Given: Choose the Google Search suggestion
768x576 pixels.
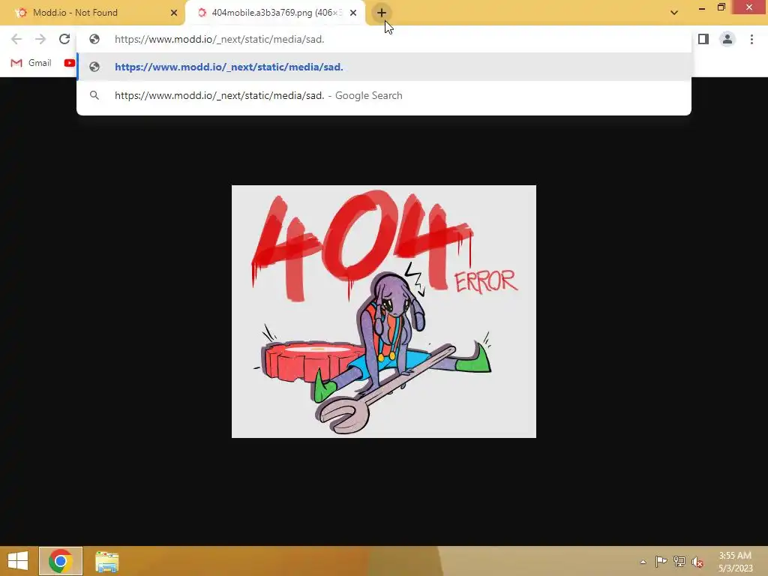Looking at the screenshot, I should click(384, 95).
